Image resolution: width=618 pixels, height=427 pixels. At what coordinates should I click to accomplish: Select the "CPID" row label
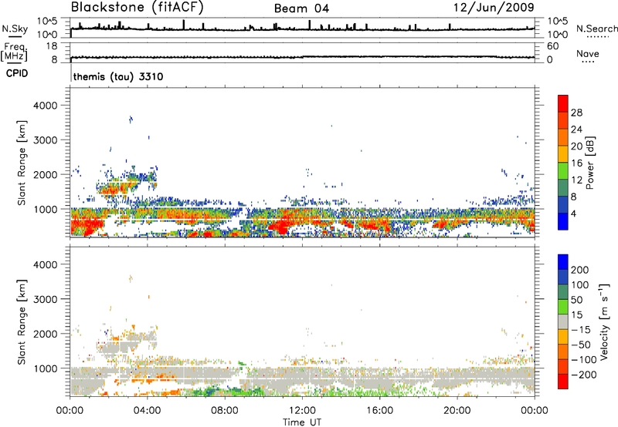click(x=17, y=73)
